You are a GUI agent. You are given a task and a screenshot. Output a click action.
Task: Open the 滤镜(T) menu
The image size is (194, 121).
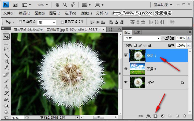pyautogui.click(x=86, y=13)
